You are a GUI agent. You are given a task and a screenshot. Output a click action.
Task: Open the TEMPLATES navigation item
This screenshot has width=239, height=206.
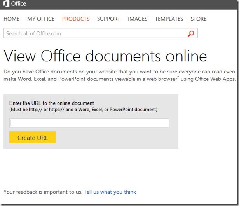(169, 19)
